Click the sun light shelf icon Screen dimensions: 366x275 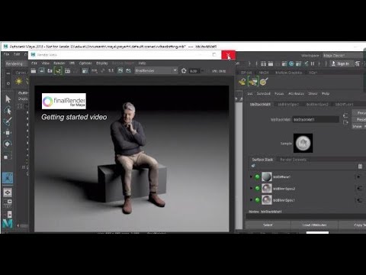(18, 81)
